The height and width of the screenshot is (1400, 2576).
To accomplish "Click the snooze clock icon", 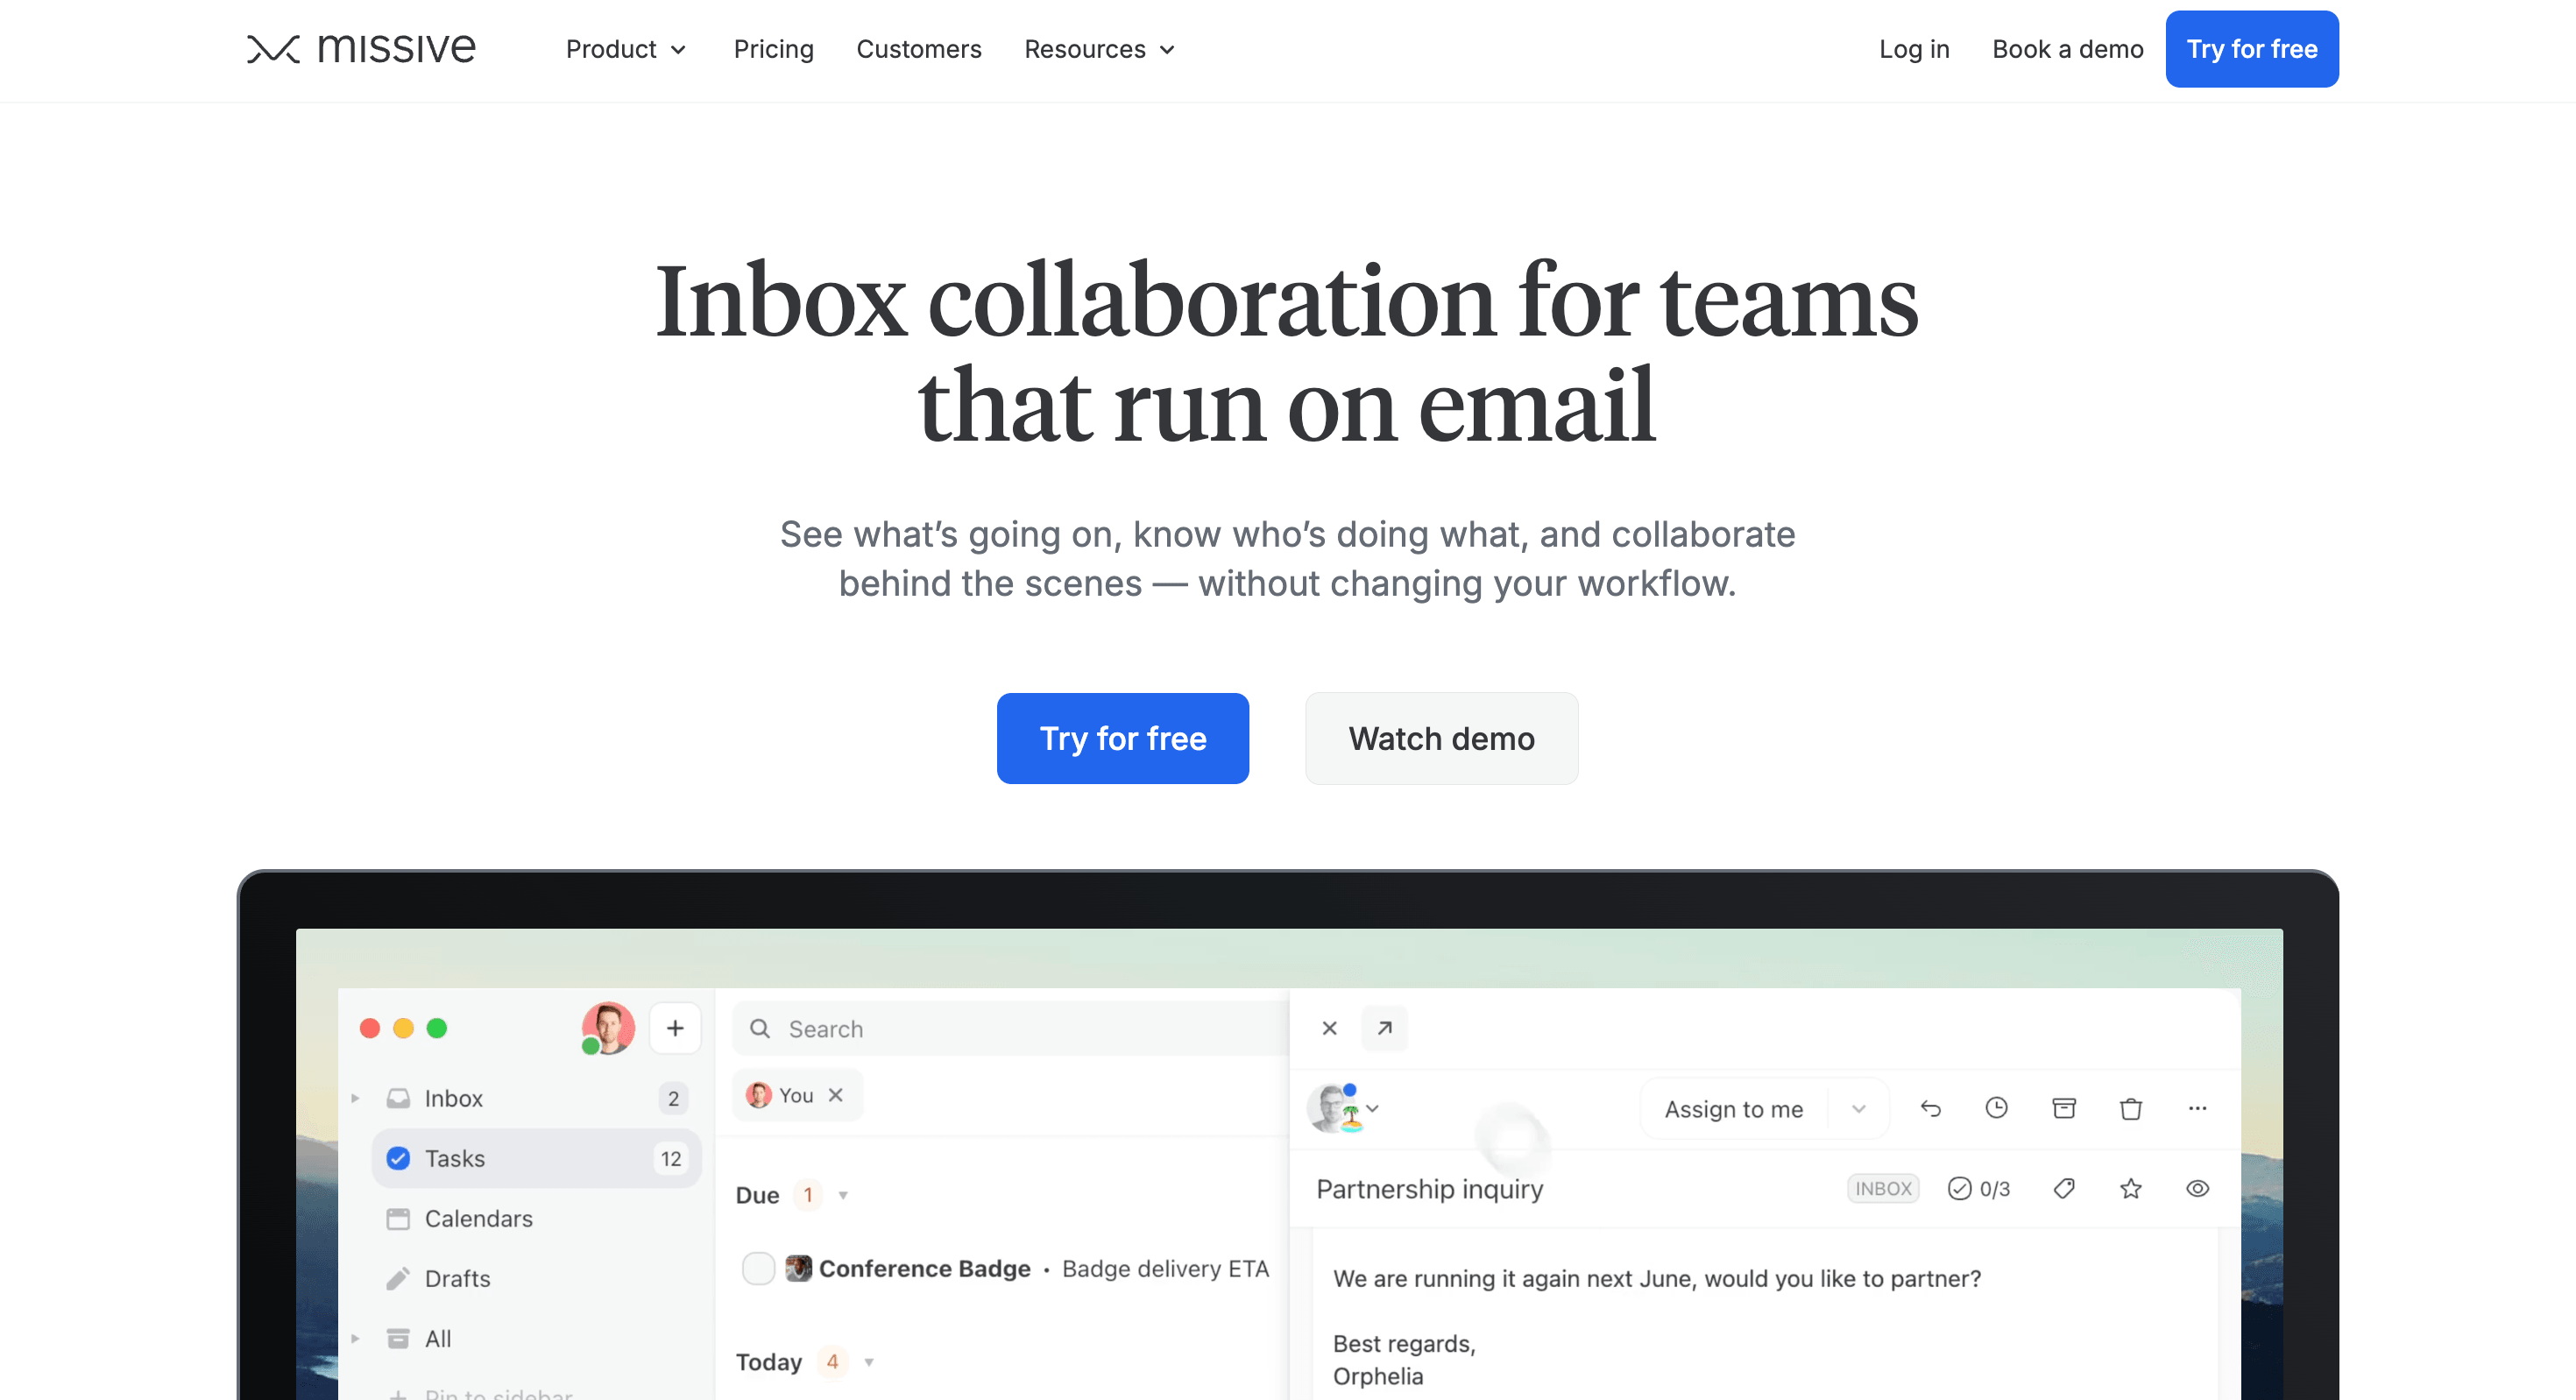I will click(1996, 1108).
